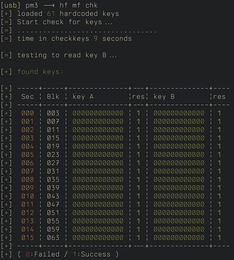Click the red '0:Failed' legend text
The width and height of the screenshot is (234, 260).
click(42, 254)
